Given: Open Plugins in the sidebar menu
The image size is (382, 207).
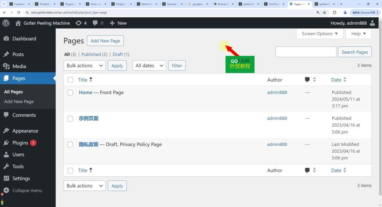Looking at the screenshot, I should (20, 143).
